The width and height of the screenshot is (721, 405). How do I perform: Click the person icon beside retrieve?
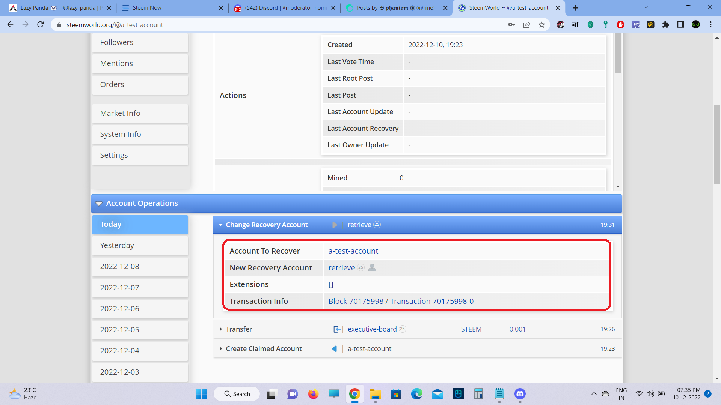click(x=372, y=268)
